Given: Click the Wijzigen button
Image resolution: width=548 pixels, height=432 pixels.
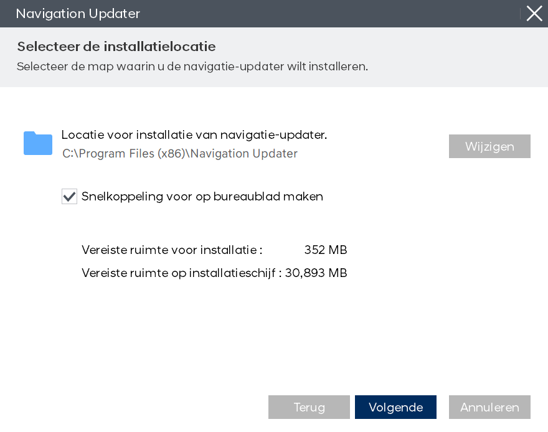Looking at the screenshot, I should tap(489, 146).
